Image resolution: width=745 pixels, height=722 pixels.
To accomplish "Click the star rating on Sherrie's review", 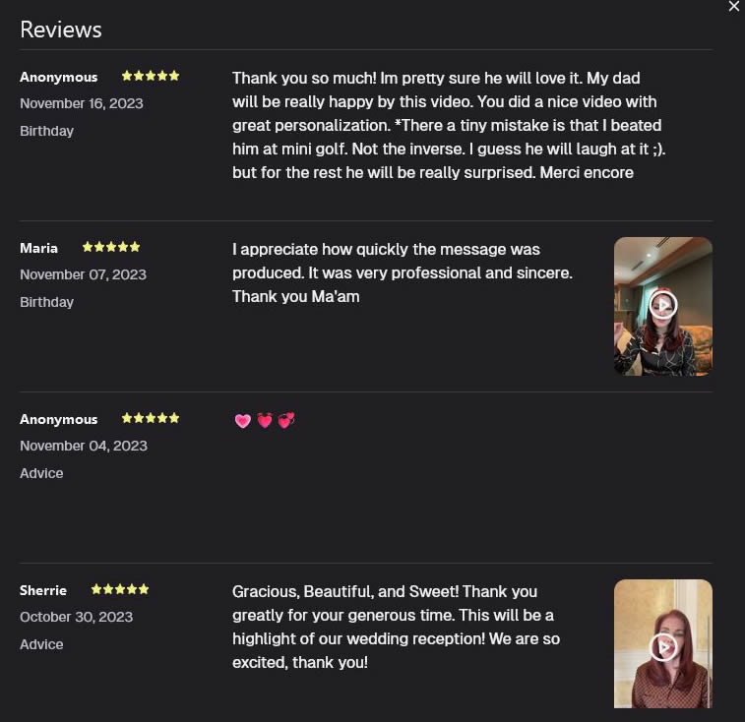I will point(120,590).
